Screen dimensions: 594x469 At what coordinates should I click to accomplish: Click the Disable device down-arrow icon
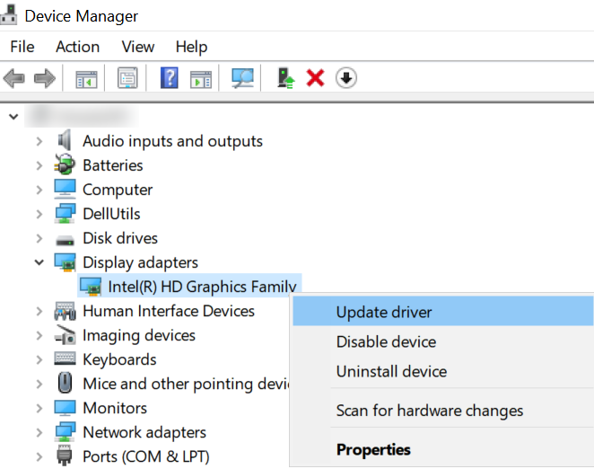tap(345, 79)
